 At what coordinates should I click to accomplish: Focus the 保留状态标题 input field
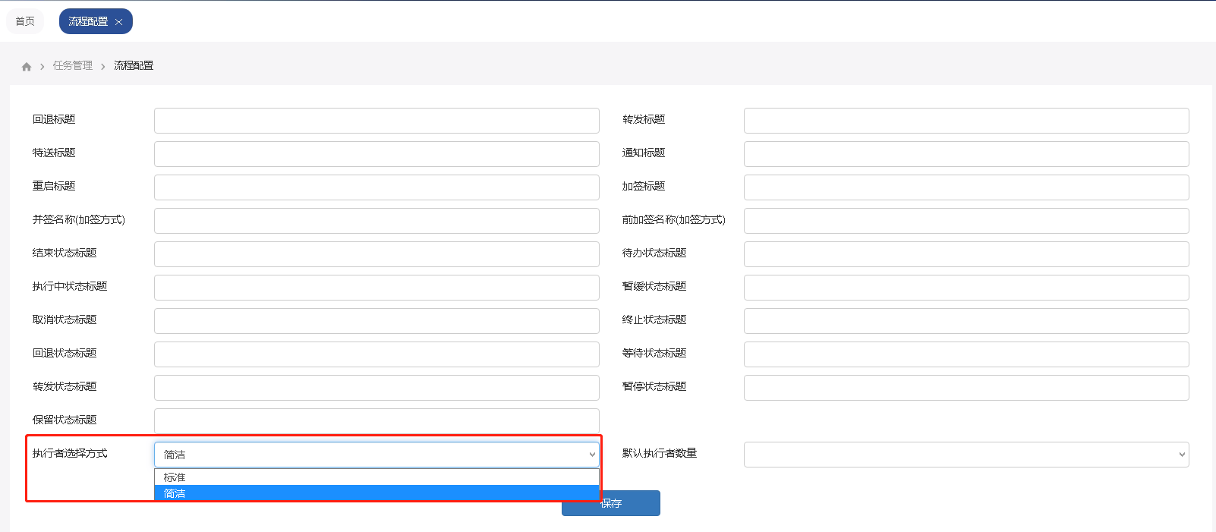[x=376, y=421]
